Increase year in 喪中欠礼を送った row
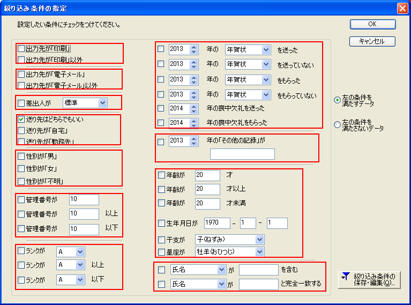Viewport: 411px width, 305px height. pos(194,106)
